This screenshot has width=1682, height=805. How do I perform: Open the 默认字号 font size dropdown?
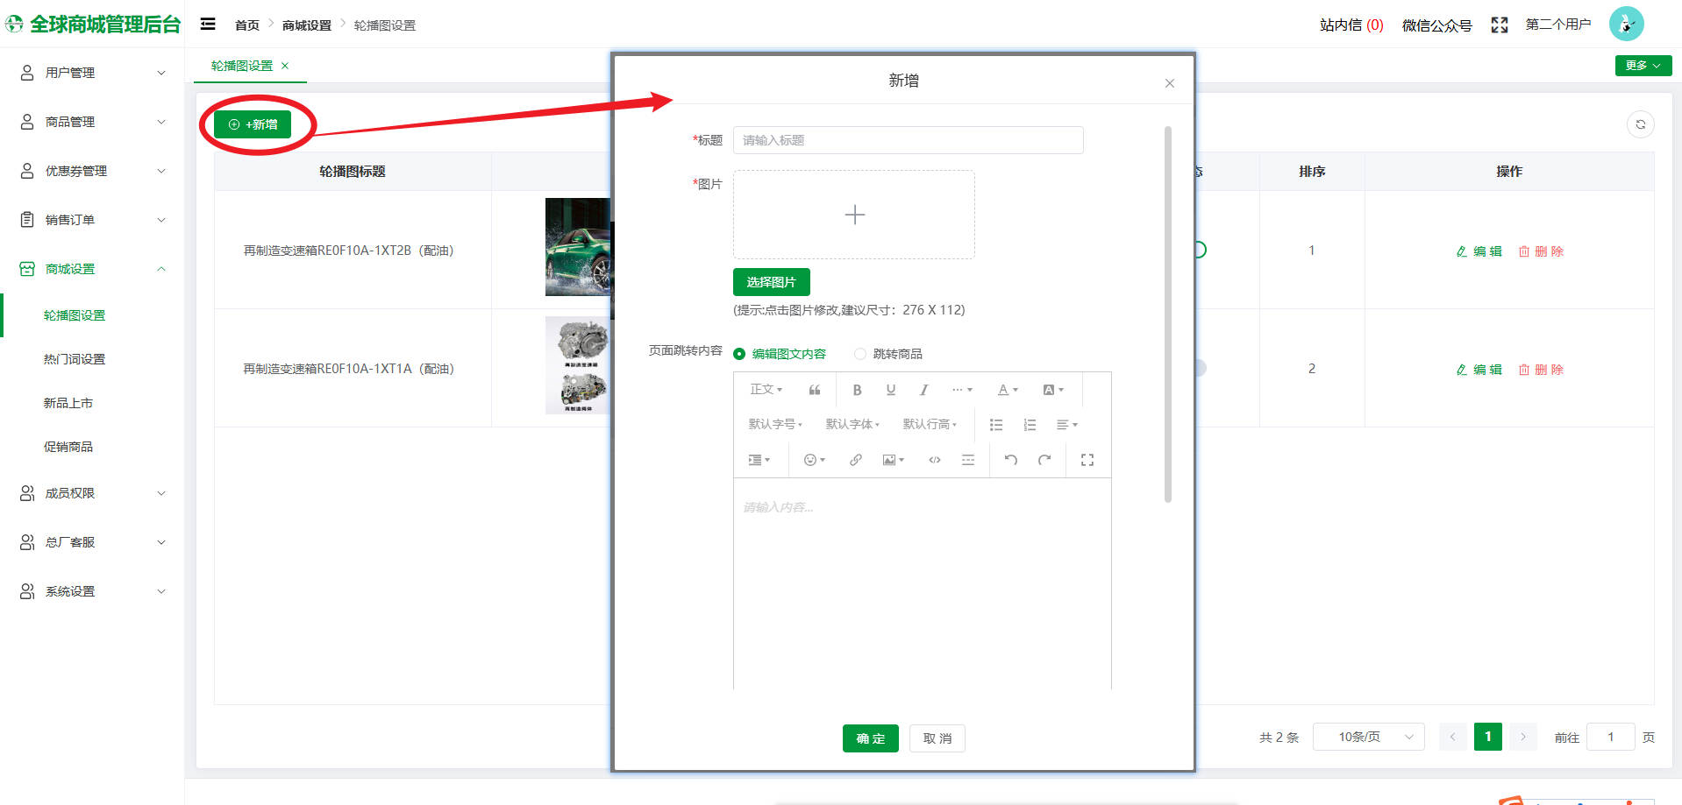pos(774,425)
